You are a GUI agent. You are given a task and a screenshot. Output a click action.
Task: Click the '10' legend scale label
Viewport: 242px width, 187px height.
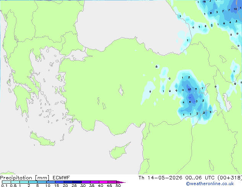coord(48,185)
